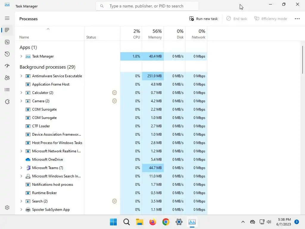Sort processes by Network column
The height and width of the screenshot is (229, 305).
point(197,33)
